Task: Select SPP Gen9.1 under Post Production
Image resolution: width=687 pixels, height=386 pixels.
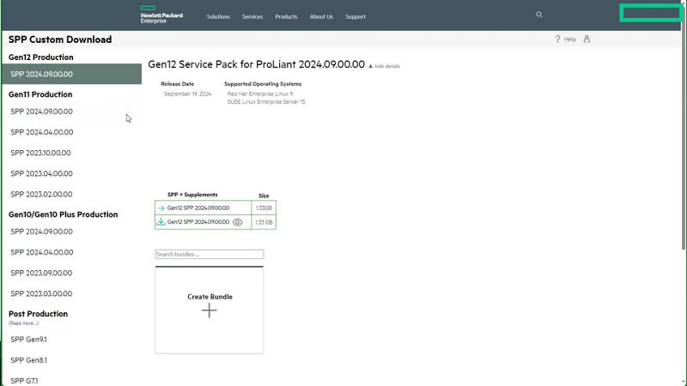Action: [x=28, y=339]
